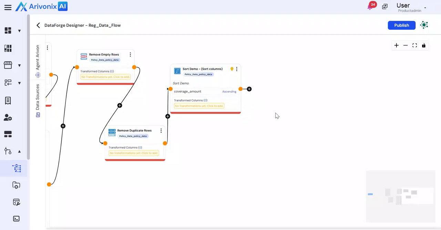Open the notifications bell
This screenshot has height=230, width=441.
pyautogui.click(x=370, y=7)
